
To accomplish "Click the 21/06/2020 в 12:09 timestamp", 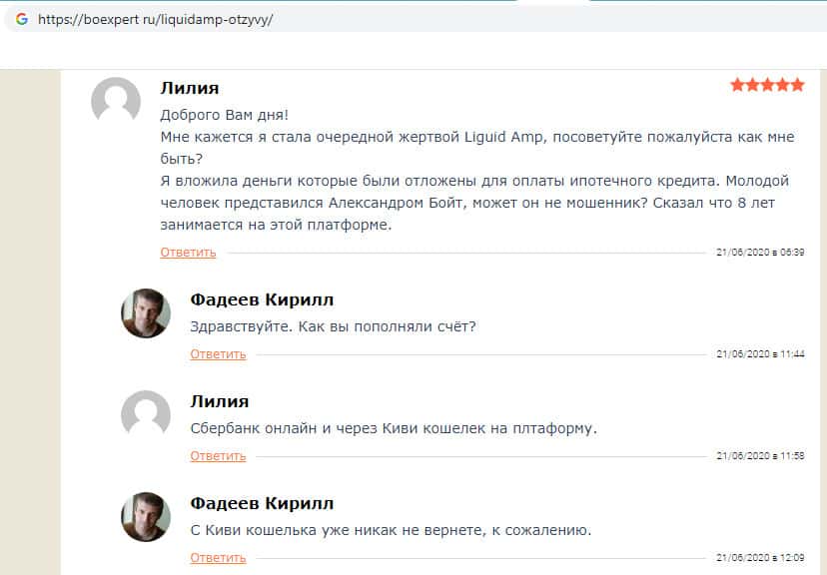I will (x=760, y=558).
